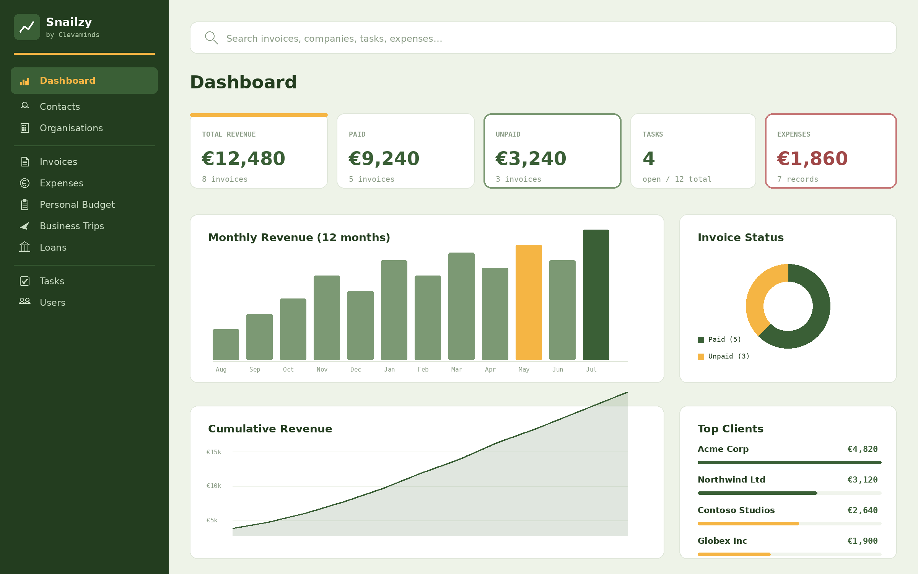Open the Tasks label in sidebar
Viewport: 918px width, 574px height.
click(52, 281)
